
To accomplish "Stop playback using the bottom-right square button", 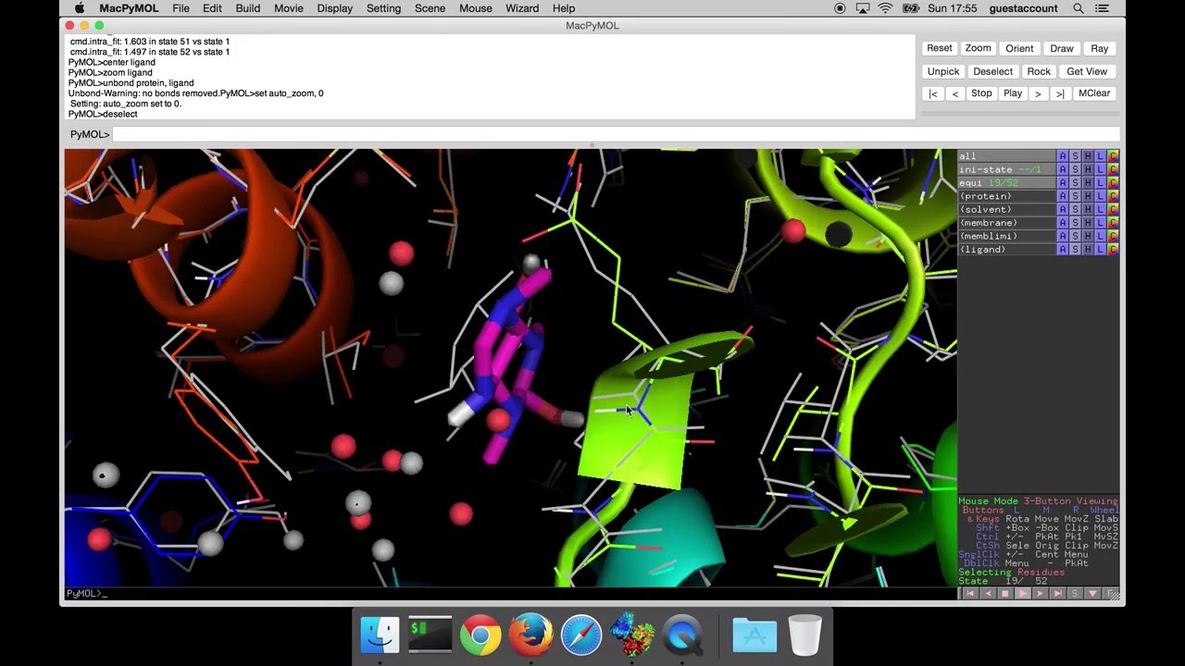I will [1004, 594].
